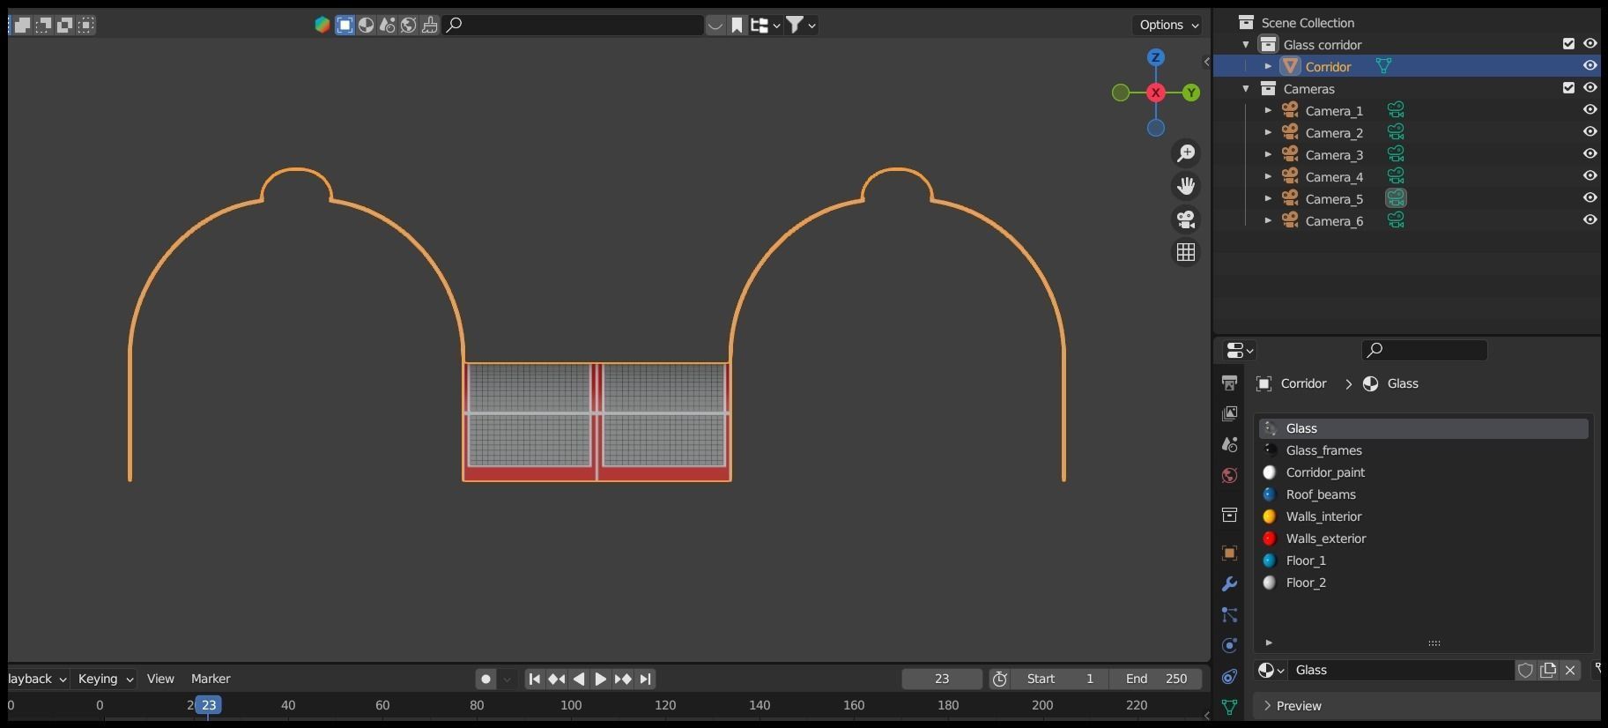Click the fake user shield for Glass
The width and height of the screenshot is (1608, 728).
click(x=1526, y=670)
